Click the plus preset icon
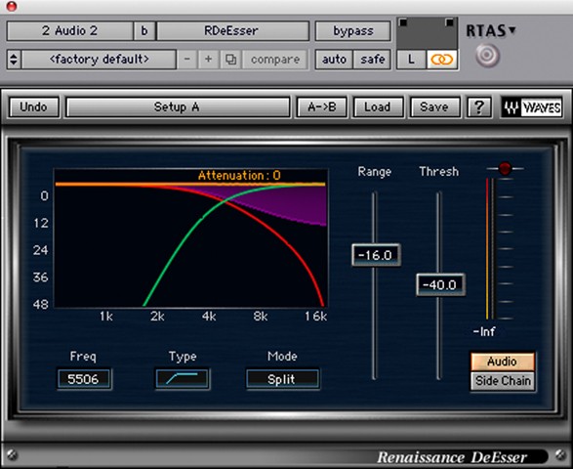Viewport: 573px width, 469px height. click(x=208, y=60)
